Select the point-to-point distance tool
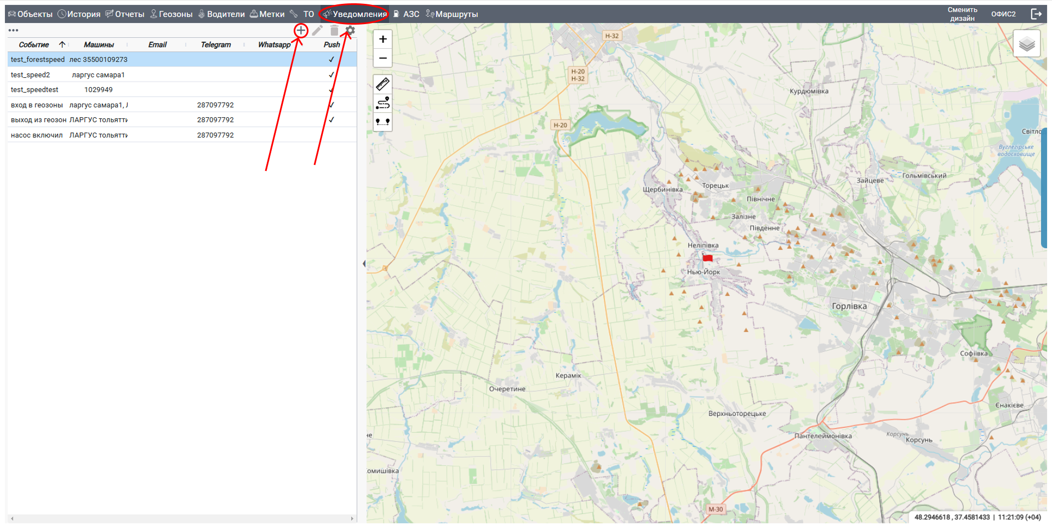This screenshot has height=526, width=1052. 382,121
